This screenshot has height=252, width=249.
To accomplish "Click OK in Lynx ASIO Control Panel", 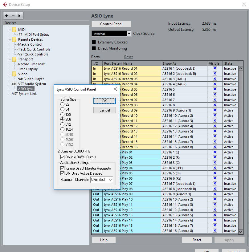I will point(104,101).
